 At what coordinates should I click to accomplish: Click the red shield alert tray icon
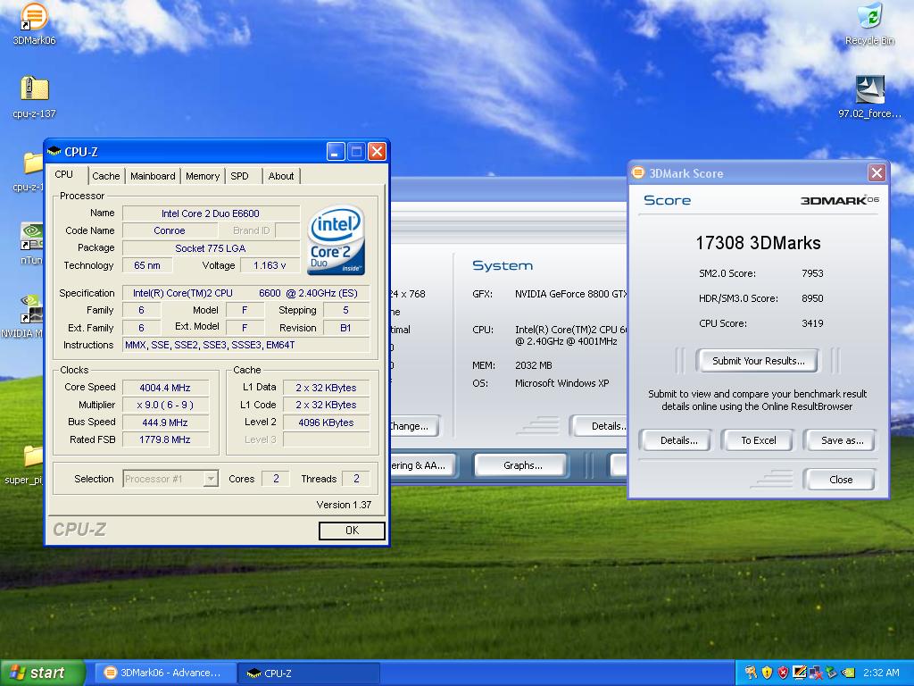click(x=783, y=673)
